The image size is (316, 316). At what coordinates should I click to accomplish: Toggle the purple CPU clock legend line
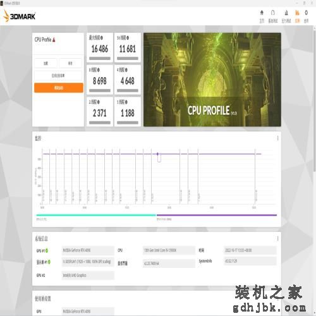pos(217,215)
